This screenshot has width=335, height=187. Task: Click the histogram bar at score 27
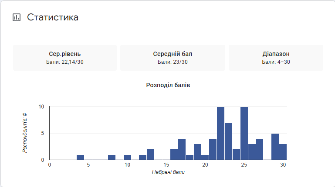[x=260, y=150]
